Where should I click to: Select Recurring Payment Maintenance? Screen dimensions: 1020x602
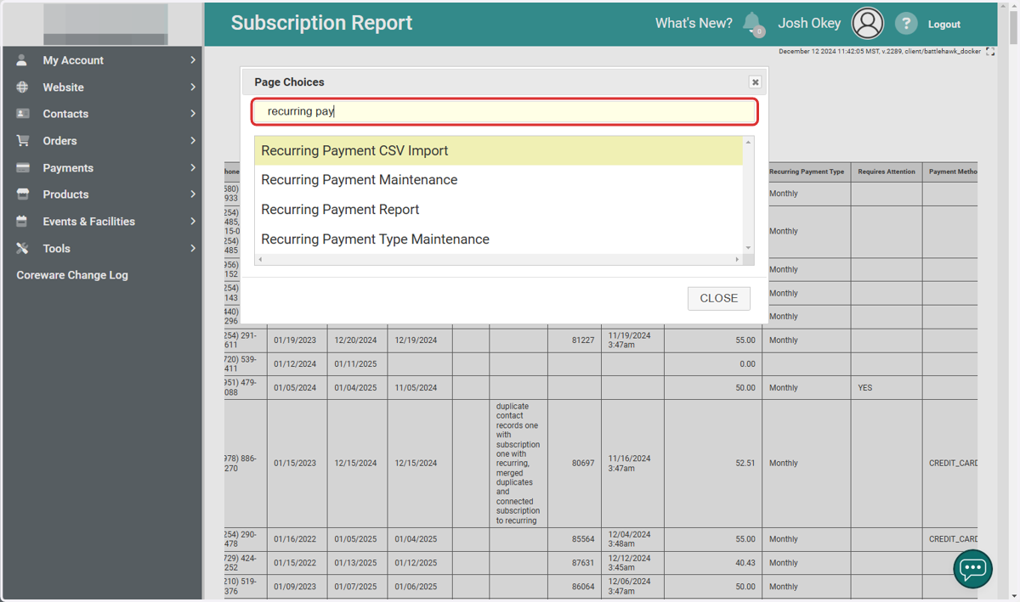point(499,180)
